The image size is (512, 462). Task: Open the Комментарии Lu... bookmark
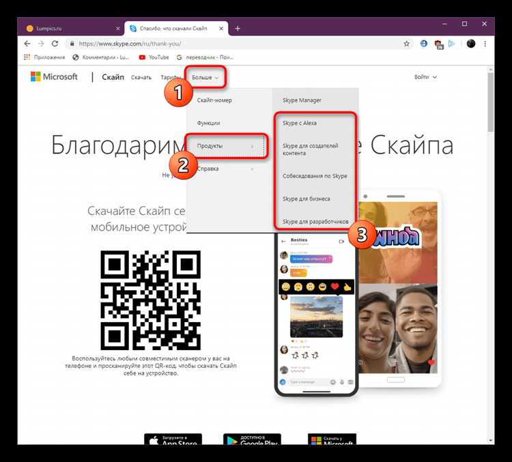[101, 57]
